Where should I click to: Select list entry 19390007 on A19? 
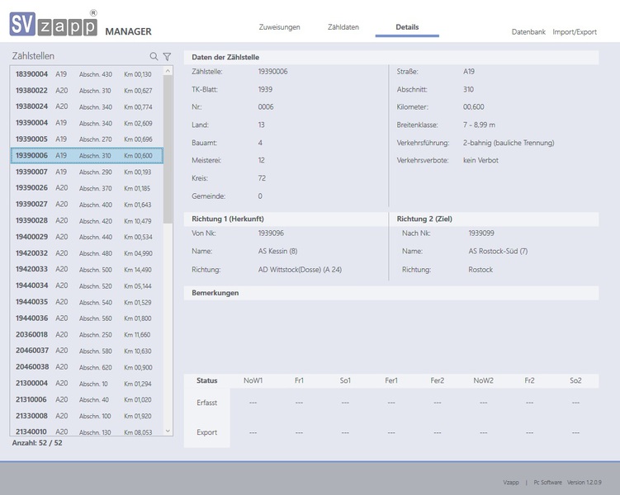(87, 172)
